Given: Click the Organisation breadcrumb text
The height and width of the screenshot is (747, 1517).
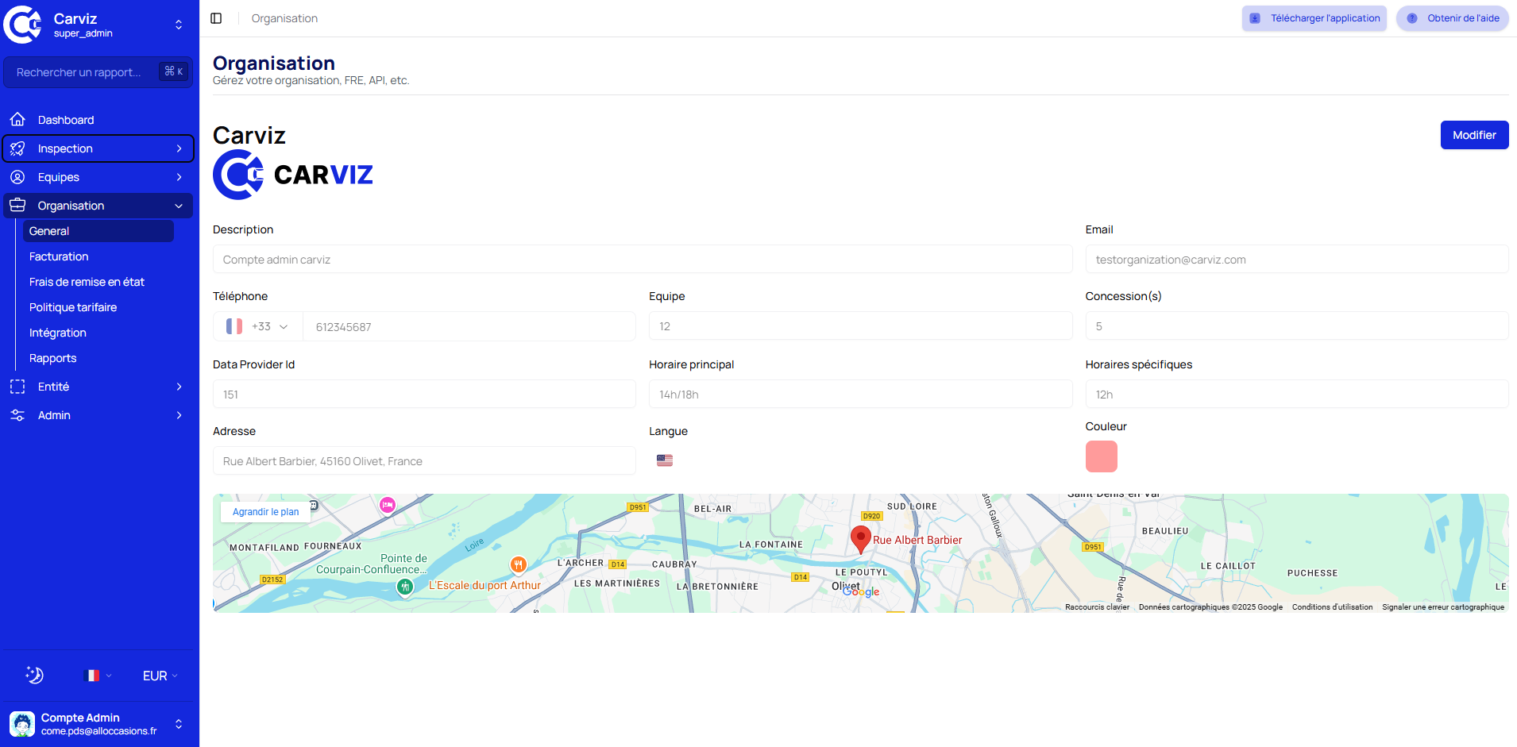Looking at the screenshot, I should pyautogui.click(x=284, y=18).
